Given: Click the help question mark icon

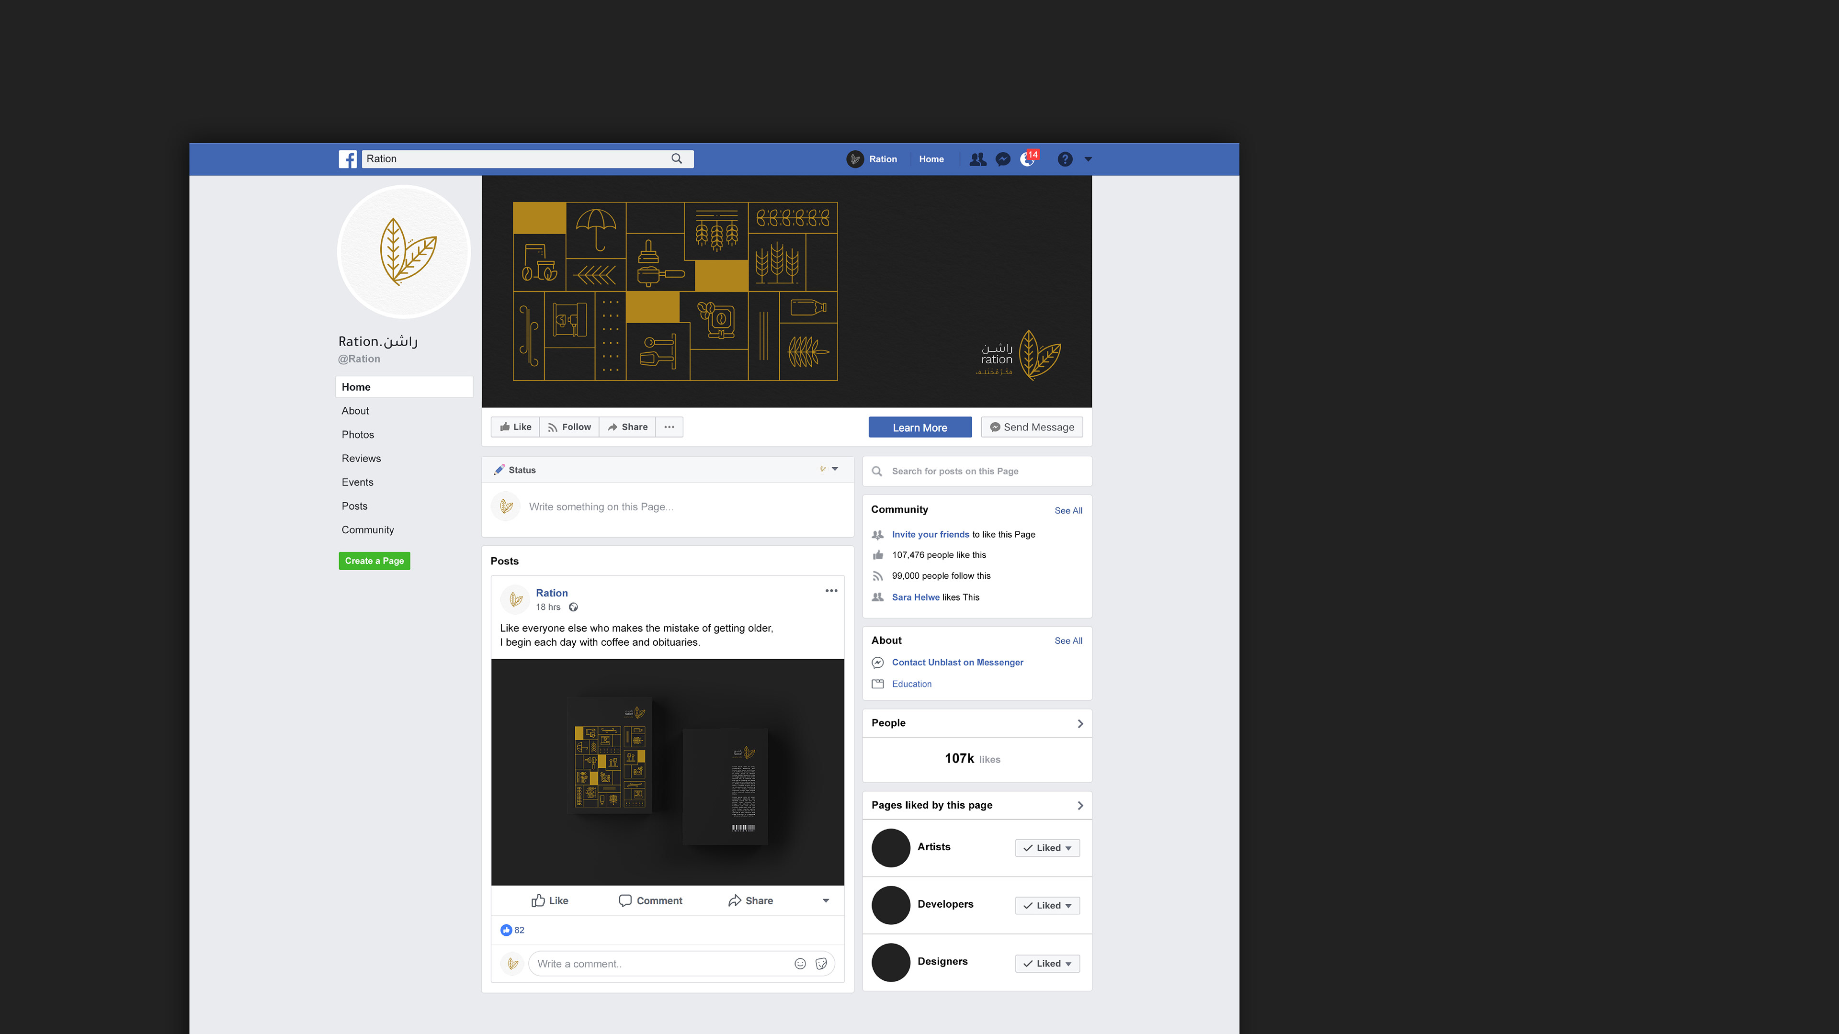Looking at the screenshot, I should 1065,159.
